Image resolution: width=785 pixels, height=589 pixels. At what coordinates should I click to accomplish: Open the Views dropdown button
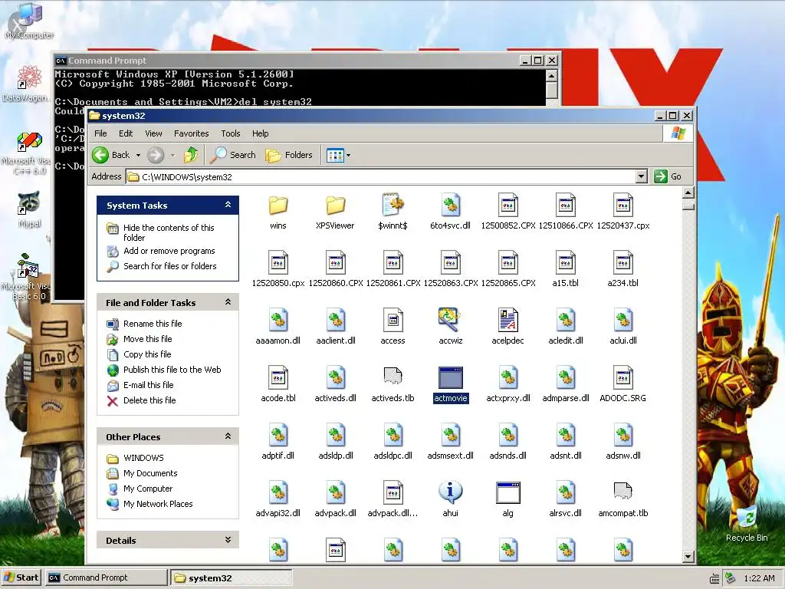[x=338, y=155]
